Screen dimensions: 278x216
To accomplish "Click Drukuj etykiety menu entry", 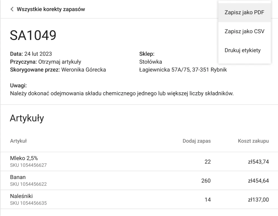I will (242, 50).
